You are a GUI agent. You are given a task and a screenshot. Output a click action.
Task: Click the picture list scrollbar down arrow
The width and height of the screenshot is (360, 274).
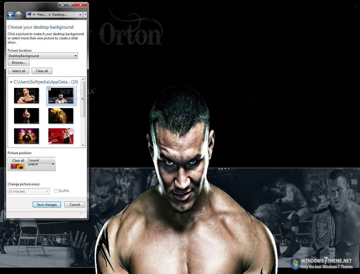tap(83, 145)
